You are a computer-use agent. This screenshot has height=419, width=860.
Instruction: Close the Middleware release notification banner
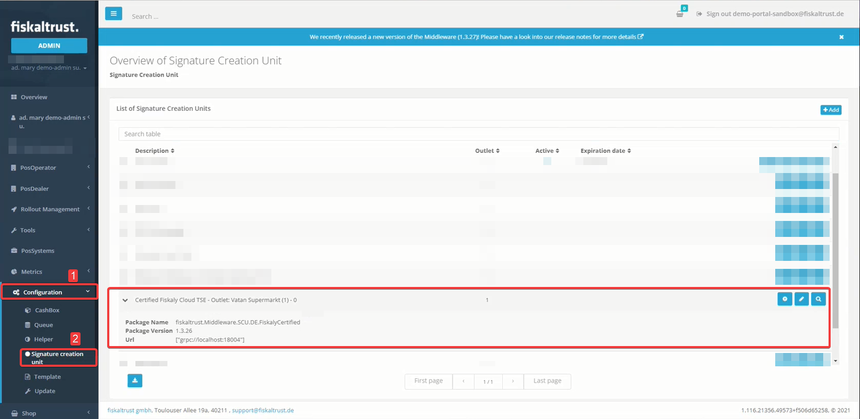click(841, 37)
